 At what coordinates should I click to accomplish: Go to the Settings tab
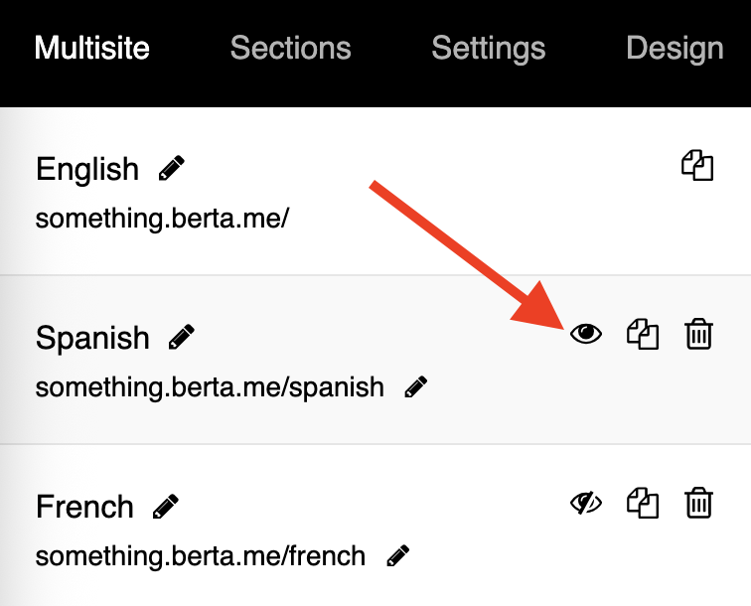pos(489,49)
